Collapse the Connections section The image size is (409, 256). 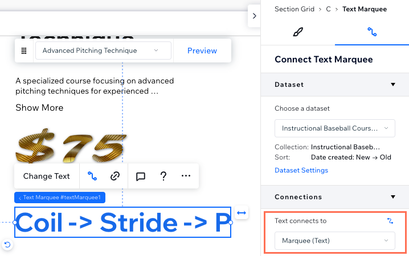coord(393,197)
